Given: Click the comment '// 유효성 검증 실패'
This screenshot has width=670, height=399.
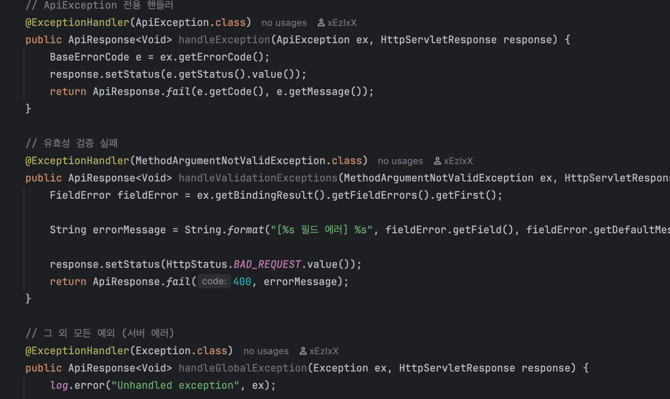Looking at the screenshot, I should pyautogui.click(x=72, y=143).
